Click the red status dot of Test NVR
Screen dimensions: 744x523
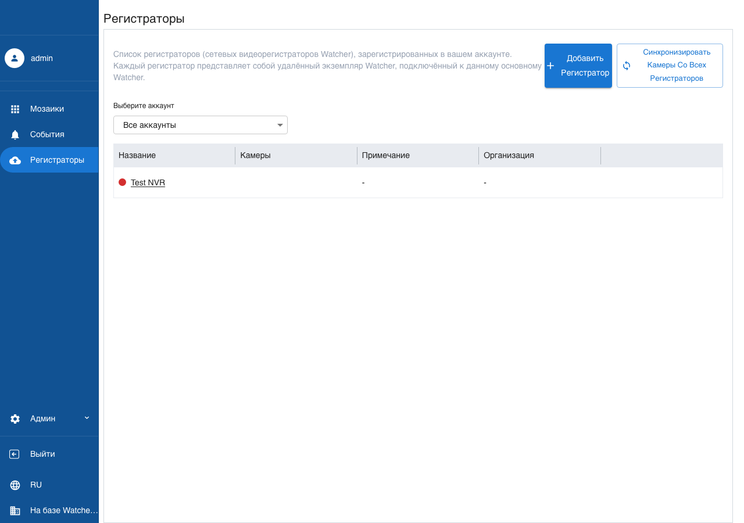122,182
